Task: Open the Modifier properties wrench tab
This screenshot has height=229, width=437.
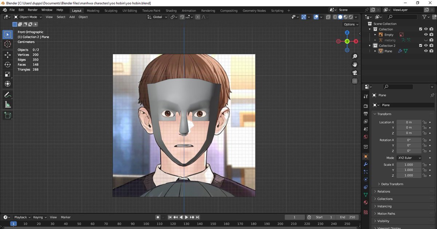Action: [x=366, y=164]
